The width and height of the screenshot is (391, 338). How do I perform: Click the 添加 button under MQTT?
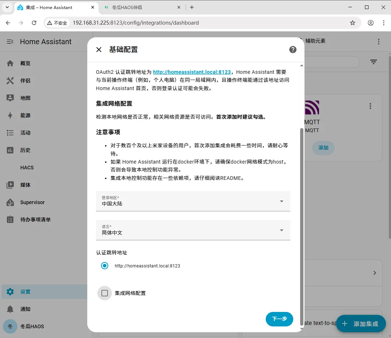tap(323, 148)
